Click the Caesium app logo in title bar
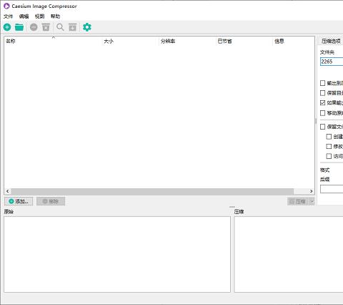The image size is (343, 305). pos(6,6)
